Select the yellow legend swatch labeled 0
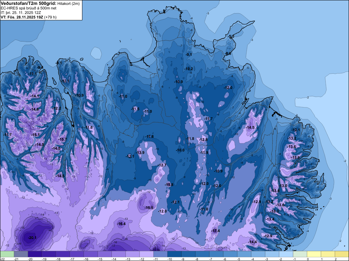Screen dimensions: 349x261 click(314, 254)
